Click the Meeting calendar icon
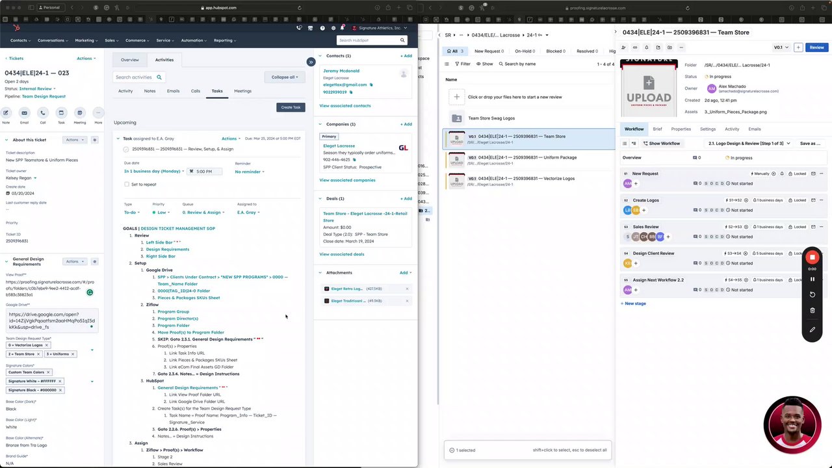Image resolution: width=832 pixels, height=468 pixels. click(x=79, y=113)
